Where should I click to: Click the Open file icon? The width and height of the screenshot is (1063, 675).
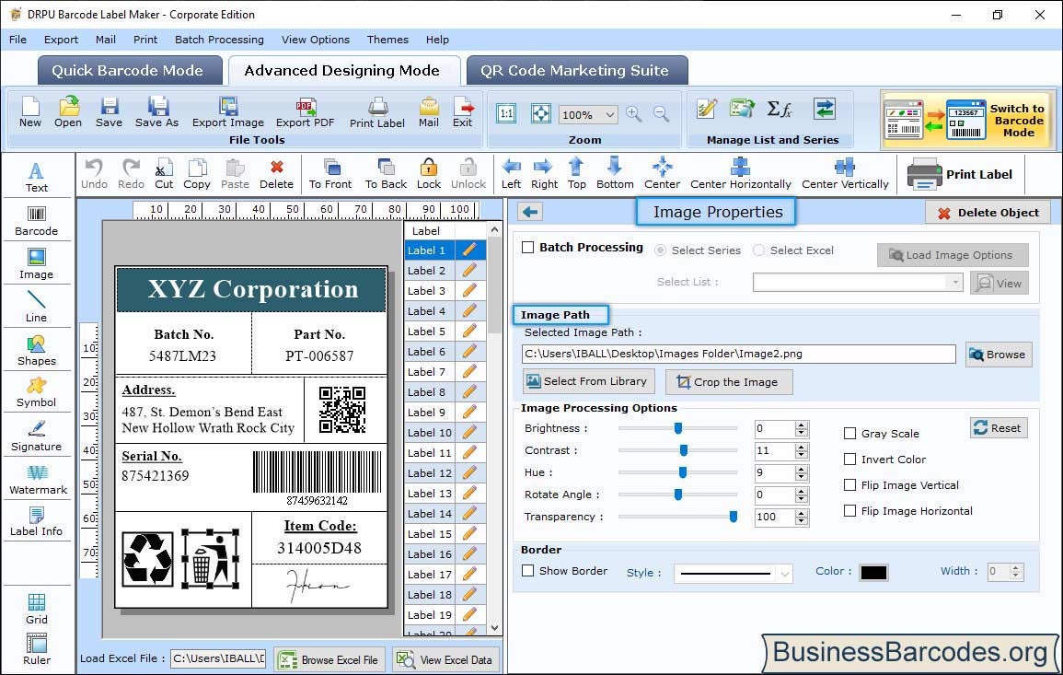pyautogui.click(x=68, y=112)
